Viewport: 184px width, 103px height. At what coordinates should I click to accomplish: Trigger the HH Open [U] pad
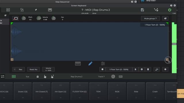click(61, 91)
